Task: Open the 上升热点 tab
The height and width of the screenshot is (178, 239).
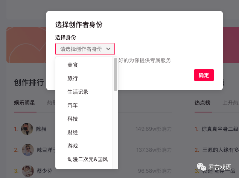Action: tap(230, 102)
